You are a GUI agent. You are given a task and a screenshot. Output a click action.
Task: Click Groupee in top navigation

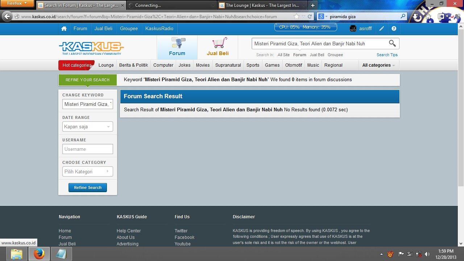coord(129,29)
